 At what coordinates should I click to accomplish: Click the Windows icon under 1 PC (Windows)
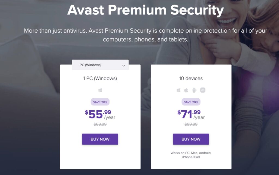(x=100, y=90)
